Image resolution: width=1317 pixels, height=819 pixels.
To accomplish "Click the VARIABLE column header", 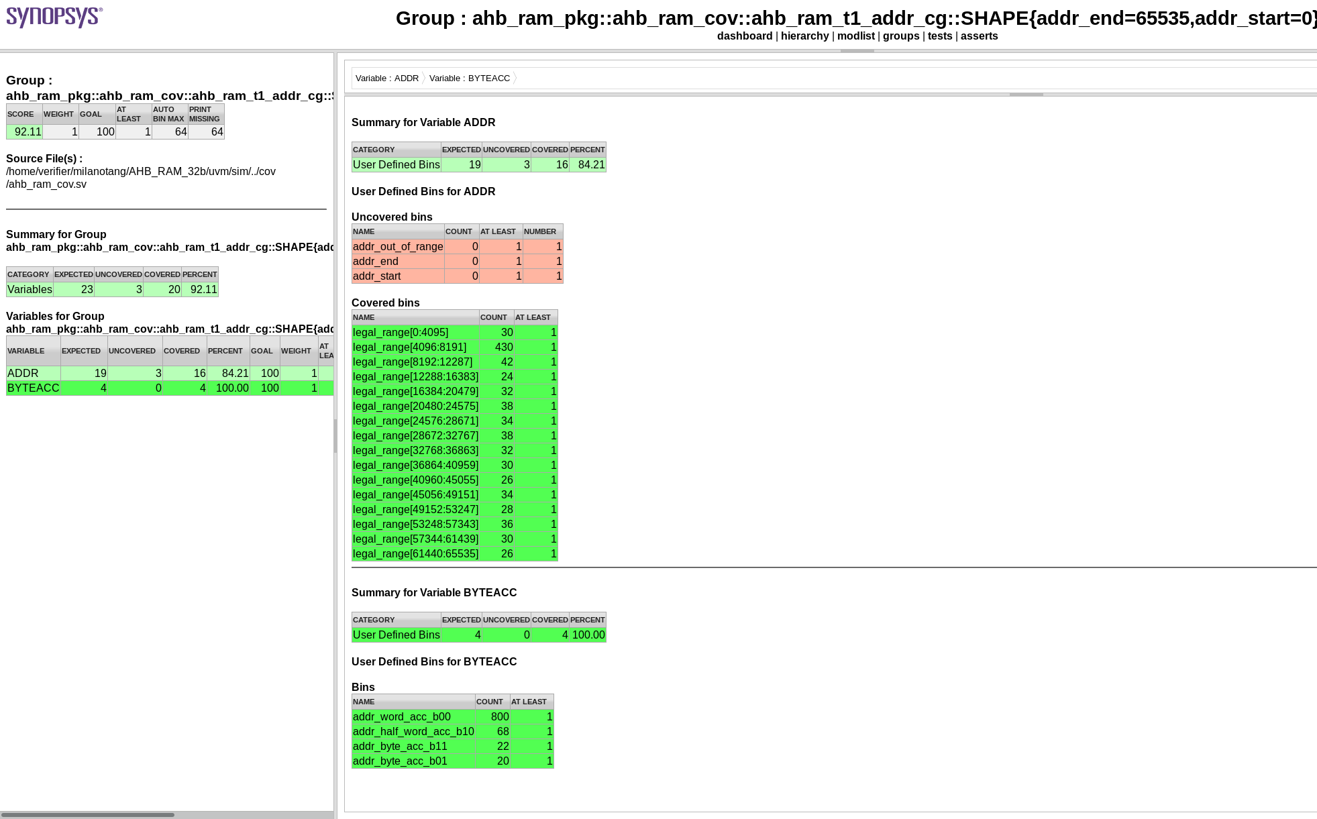I will (x=26, y=351).
